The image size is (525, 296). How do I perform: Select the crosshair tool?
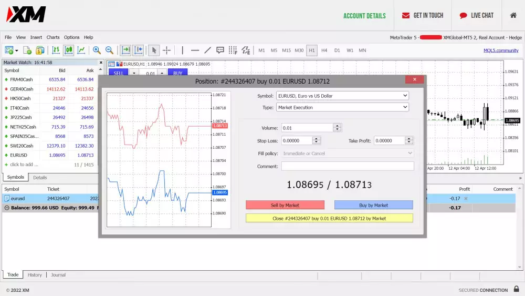point(167,50)
